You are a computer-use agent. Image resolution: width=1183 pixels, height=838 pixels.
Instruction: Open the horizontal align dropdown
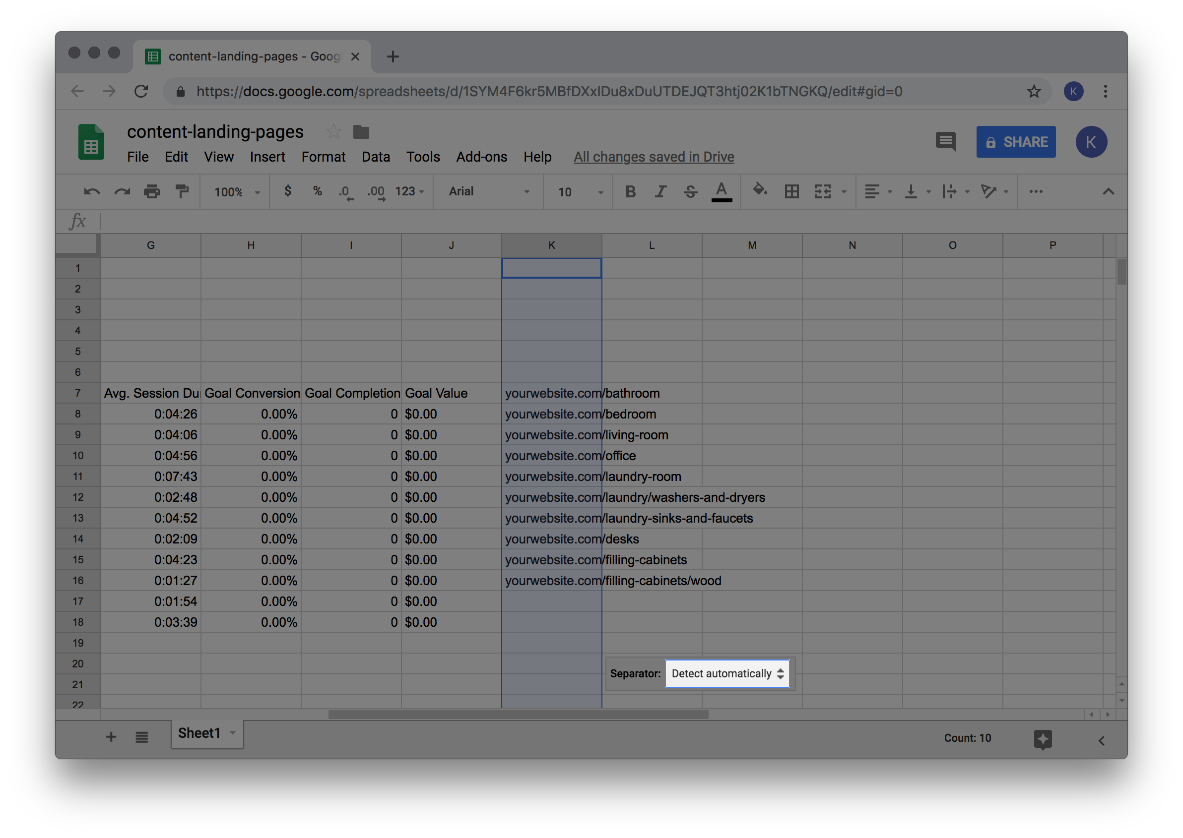coord(878,192)
